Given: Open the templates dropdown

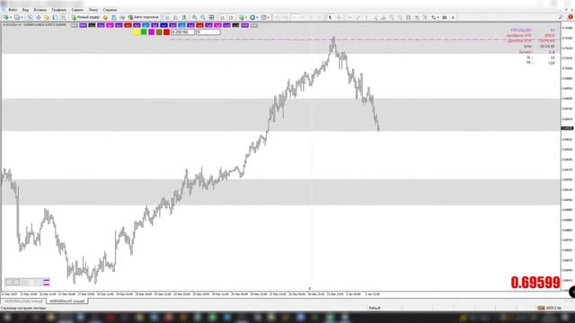Looking at the screenshot, I should [265, 17].
